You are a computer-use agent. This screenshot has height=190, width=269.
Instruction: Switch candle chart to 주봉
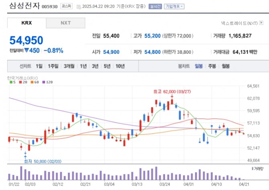[212, 66]
